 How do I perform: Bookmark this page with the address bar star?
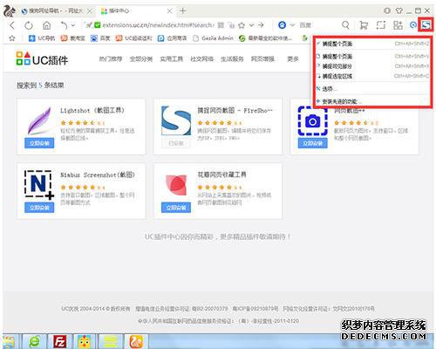242,25
